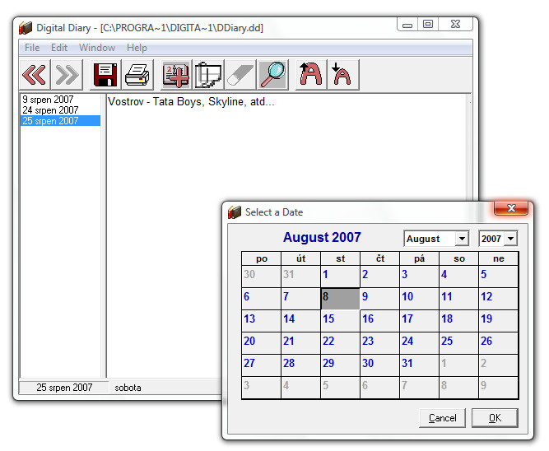549x451 pixels.
Task: Choose August 12 in the calendar
Action: pos(498,299)
